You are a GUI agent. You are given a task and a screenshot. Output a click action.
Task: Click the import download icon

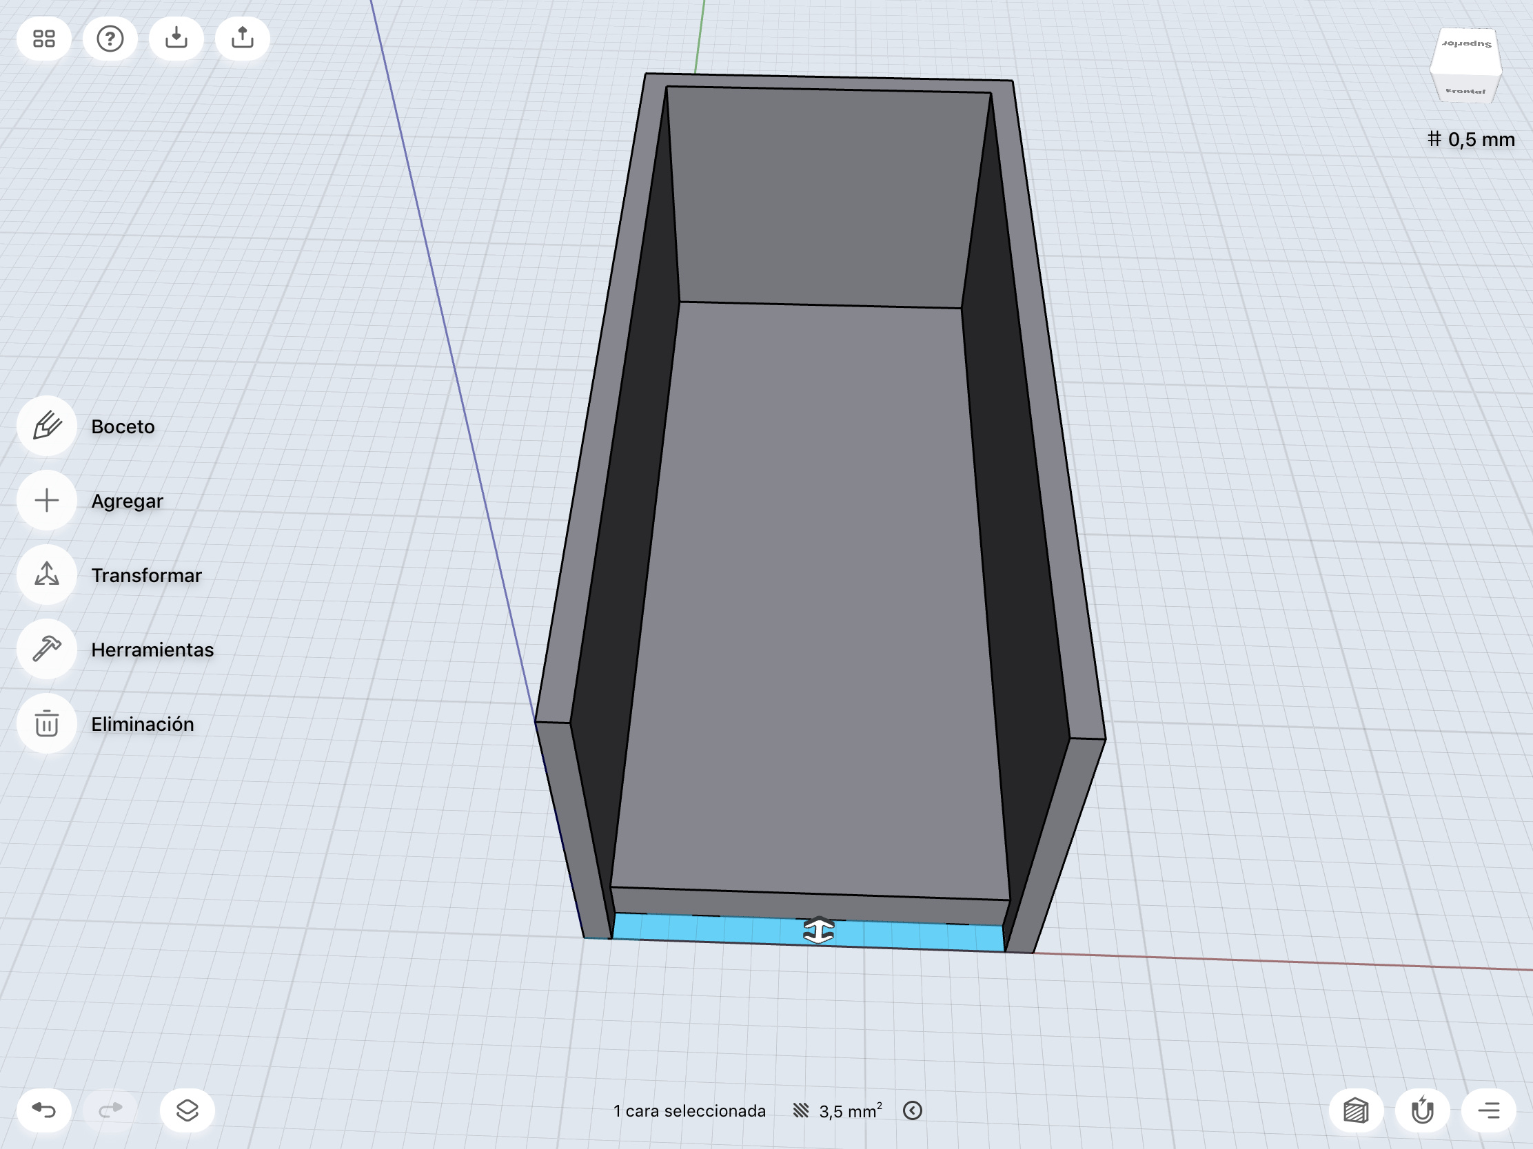(x=176, y=38)
